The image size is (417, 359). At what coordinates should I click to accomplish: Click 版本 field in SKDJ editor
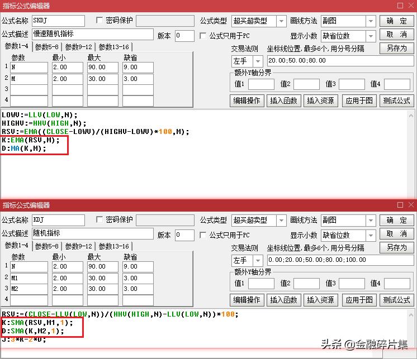coord(184,36)
